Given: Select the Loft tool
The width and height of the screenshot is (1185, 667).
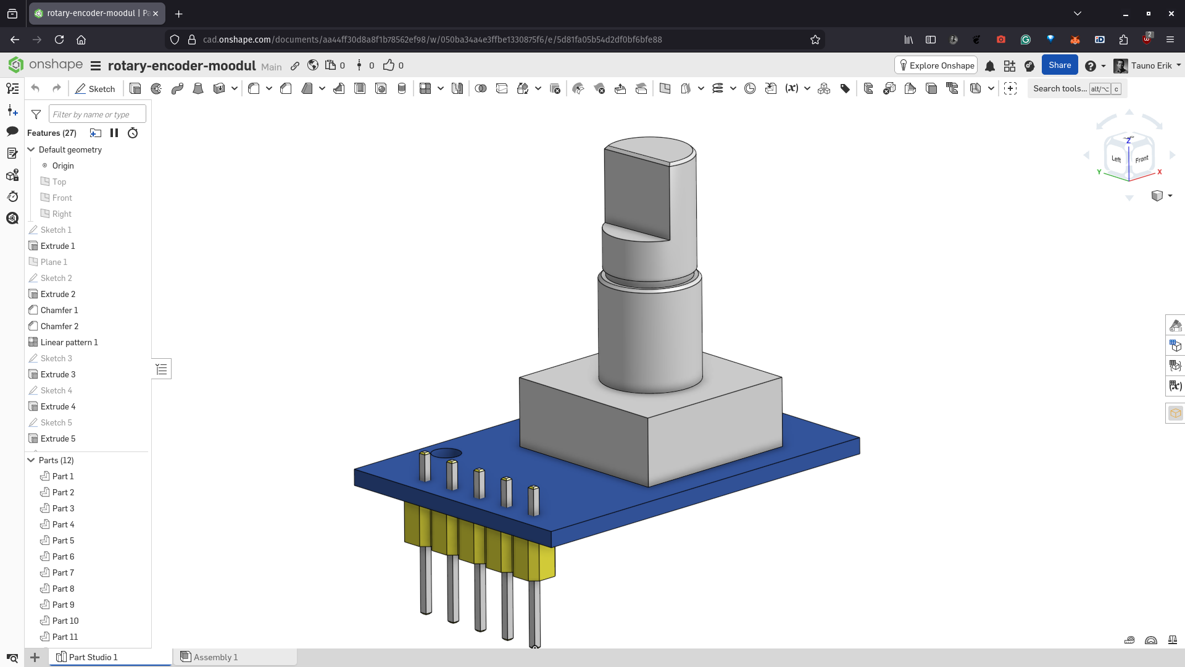Looking at the screenshot, I should coord(198,89).
